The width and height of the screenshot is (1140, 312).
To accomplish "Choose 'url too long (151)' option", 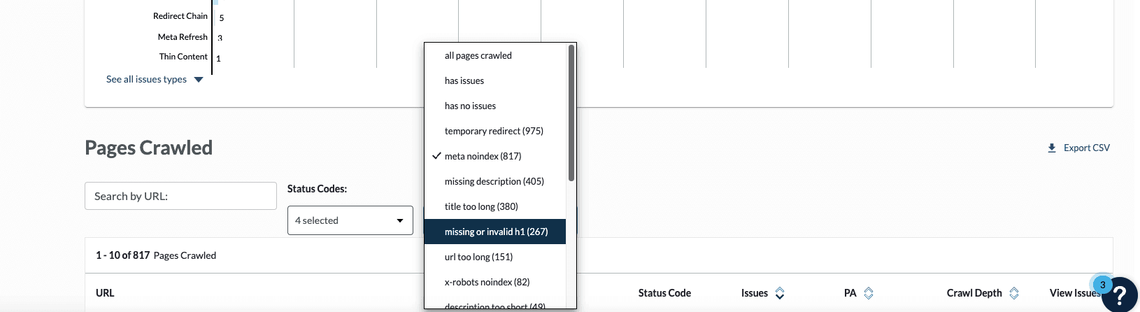I will [x=478, y=257].
